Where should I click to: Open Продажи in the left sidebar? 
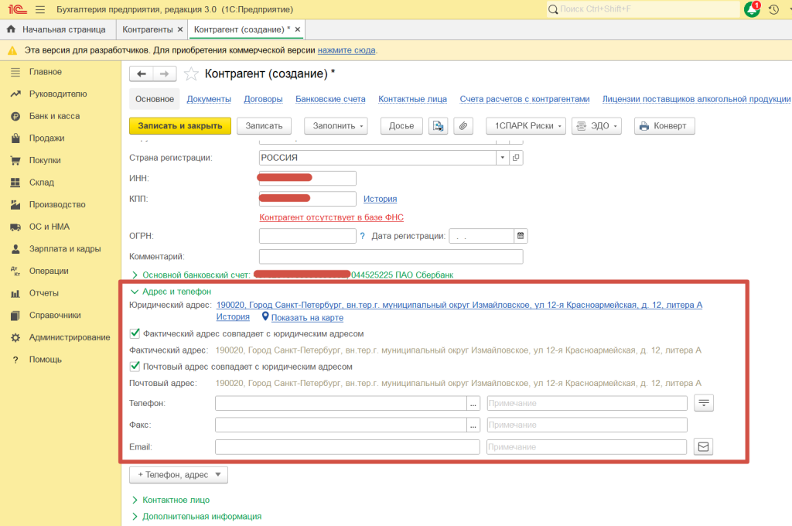(x=46, y=138)
